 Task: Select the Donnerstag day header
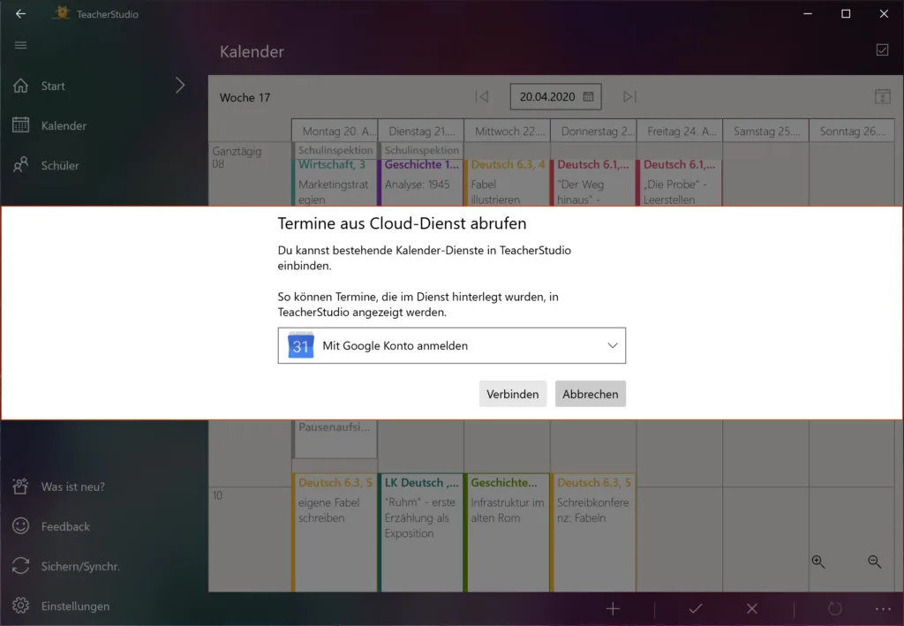[x=593, y=131]
